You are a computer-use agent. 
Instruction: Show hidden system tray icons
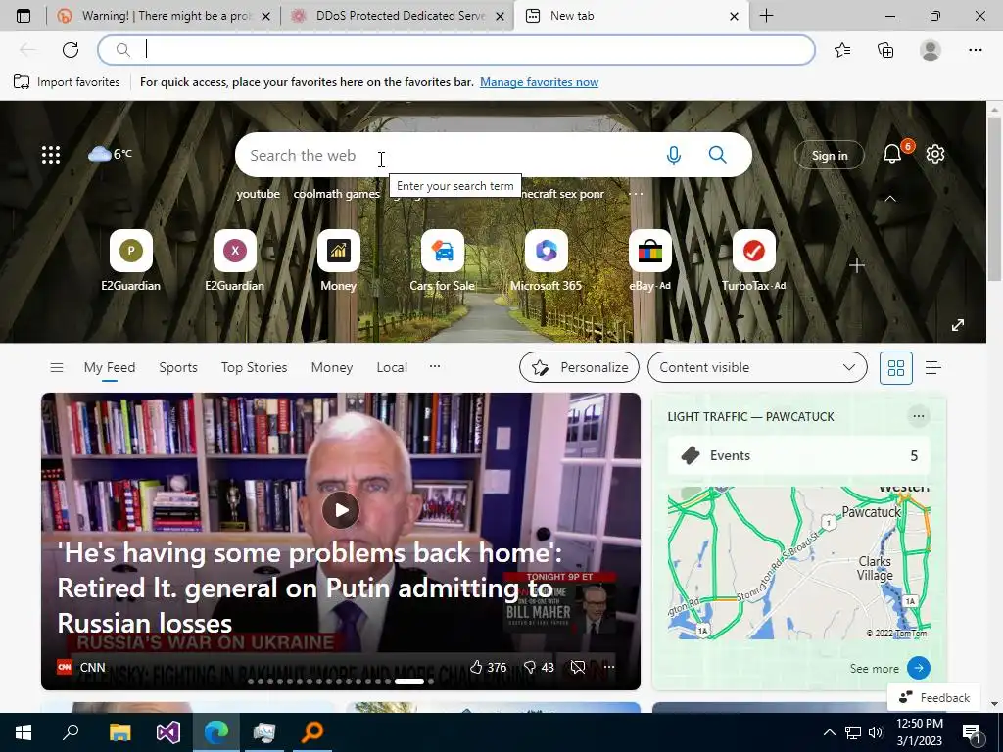(x=829, y=732)
